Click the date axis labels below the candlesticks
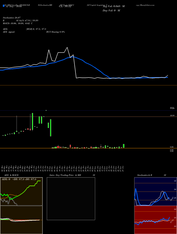Image resolution: width=177 pixels, height=234 pixels. (63, 168)
